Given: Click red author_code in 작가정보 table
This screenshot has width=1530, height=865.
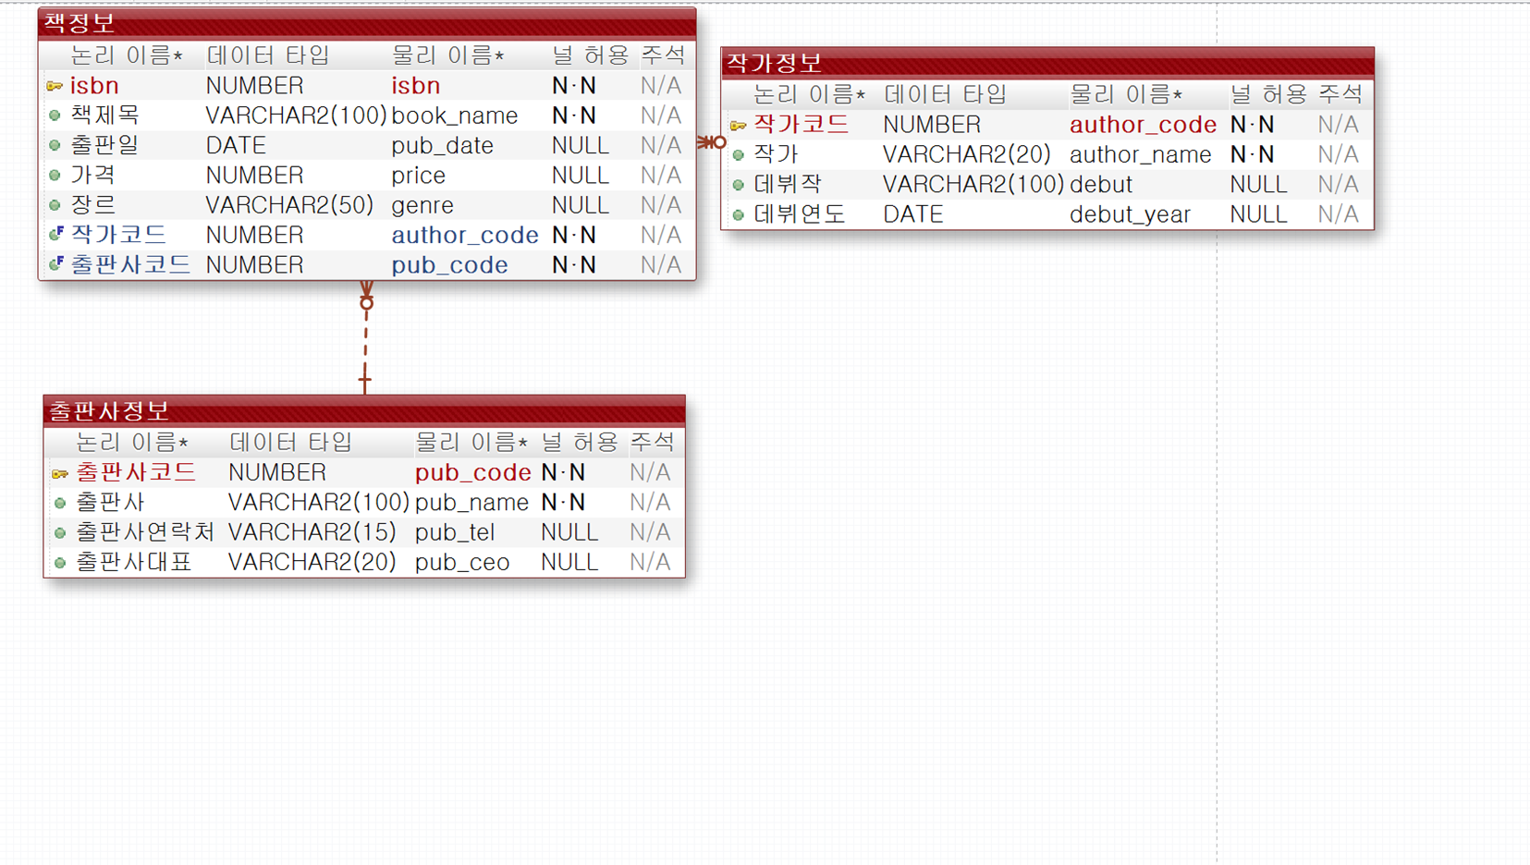Looking at the screenshot, I should tap(1144, 125).
